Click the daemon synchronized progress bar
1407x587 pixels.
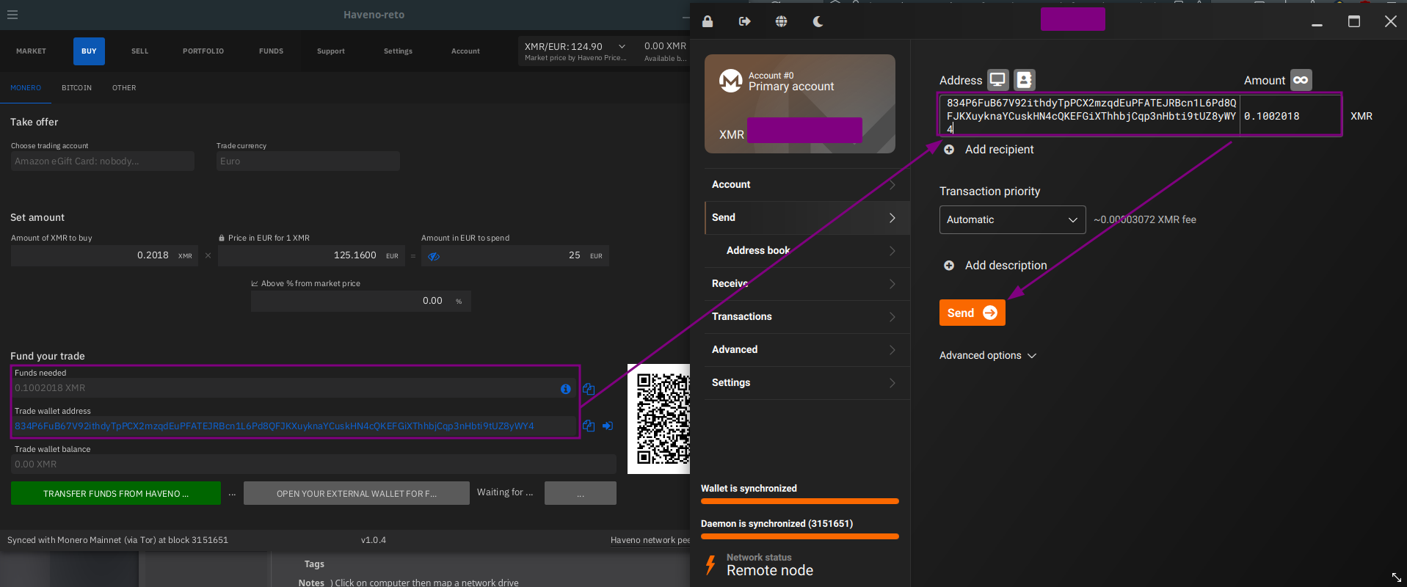[800, 537]
